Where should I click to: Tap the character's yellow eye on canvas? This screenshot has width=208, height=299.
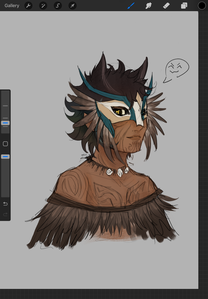[x=120, y=111]
